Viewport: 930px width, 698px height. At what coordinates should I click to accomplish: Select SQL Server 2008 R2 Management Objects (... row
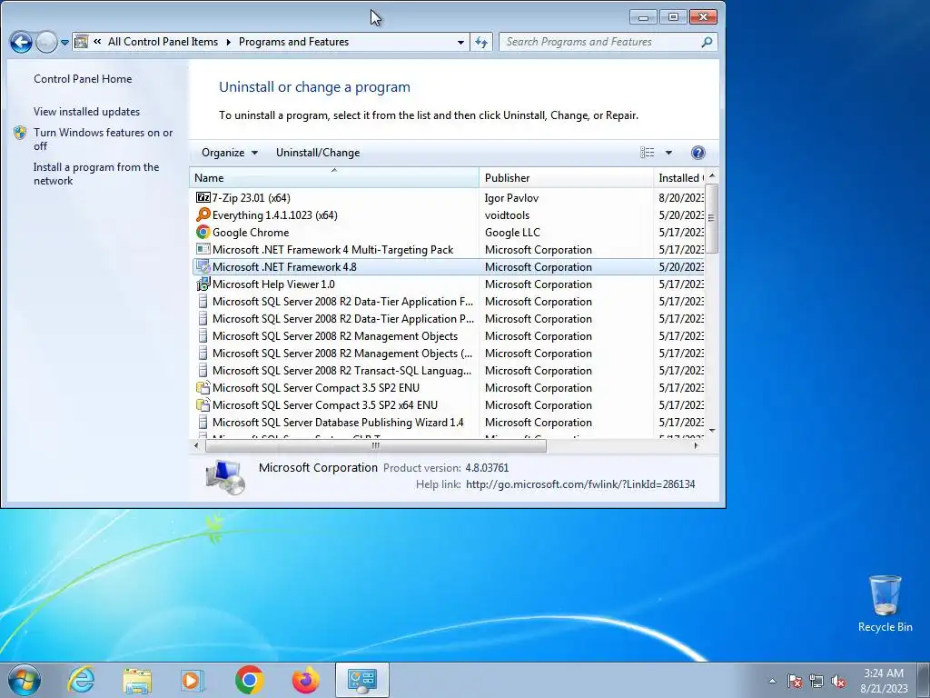(449, 354)
